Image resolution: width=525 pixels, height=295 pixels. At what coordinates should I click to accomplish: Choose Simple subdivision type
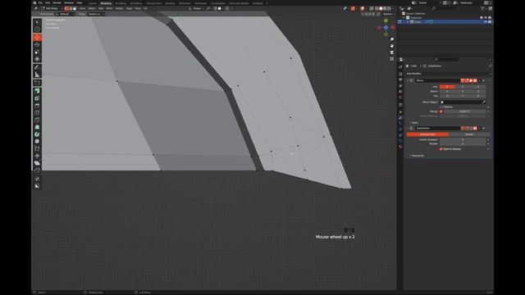[x=469, y=134]
